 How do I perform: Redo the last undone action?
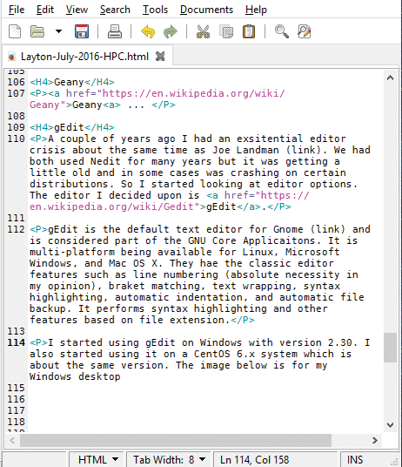click(171, 32)
